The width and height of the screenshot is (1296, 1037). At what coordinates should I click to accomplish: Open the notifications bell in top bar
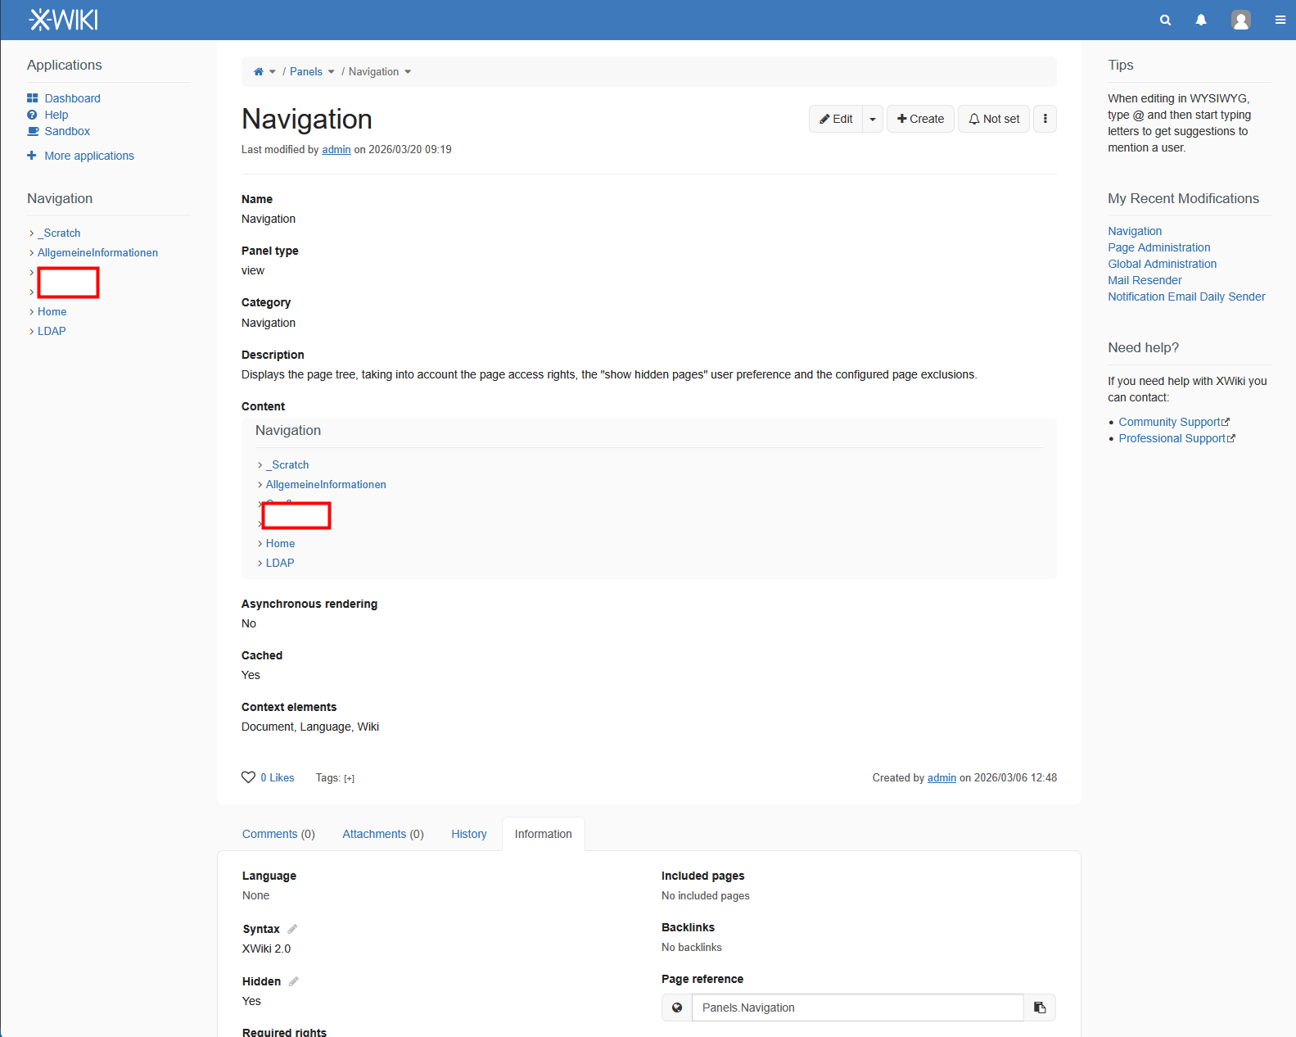coord(1201,20)
